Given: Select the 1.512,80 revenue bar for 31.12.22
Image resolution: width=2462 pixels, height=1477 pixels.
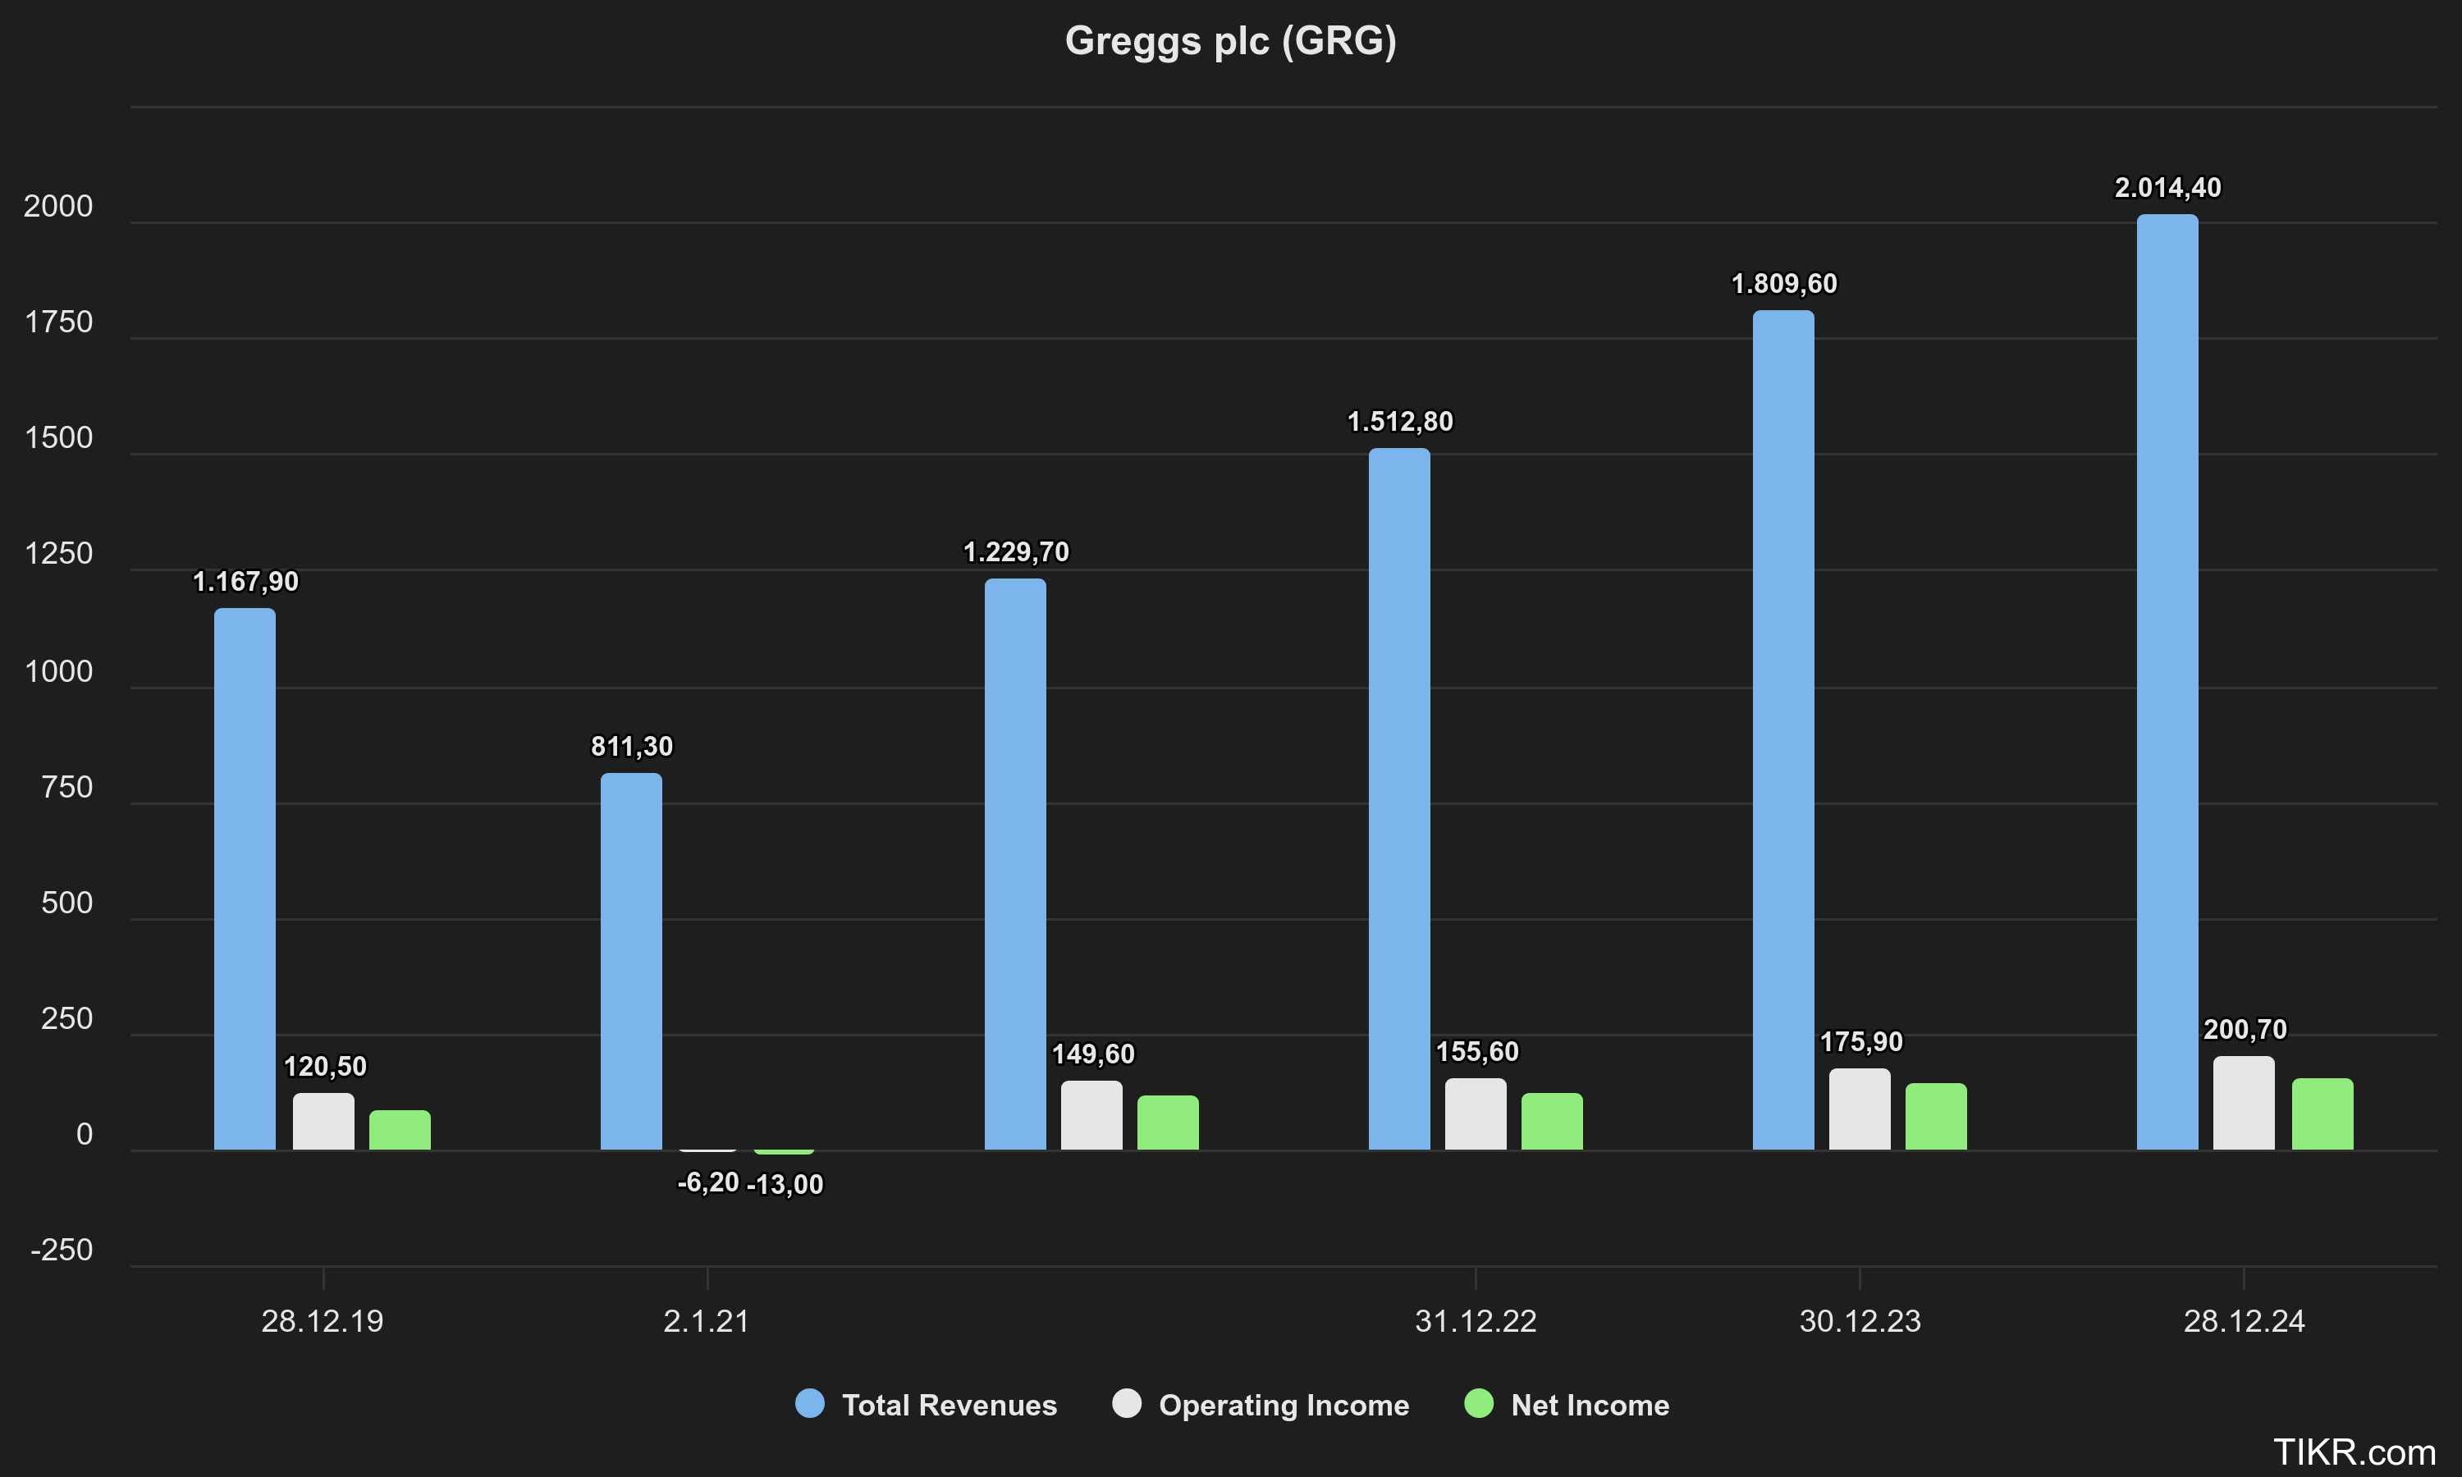Looking at the screenshot, I should 1398,799.
